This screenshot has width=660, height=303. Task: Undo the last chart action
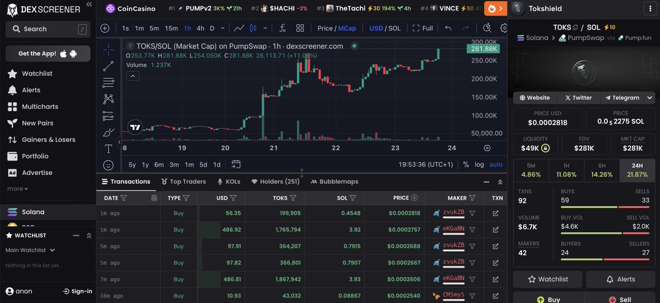(x=448, y=28)
